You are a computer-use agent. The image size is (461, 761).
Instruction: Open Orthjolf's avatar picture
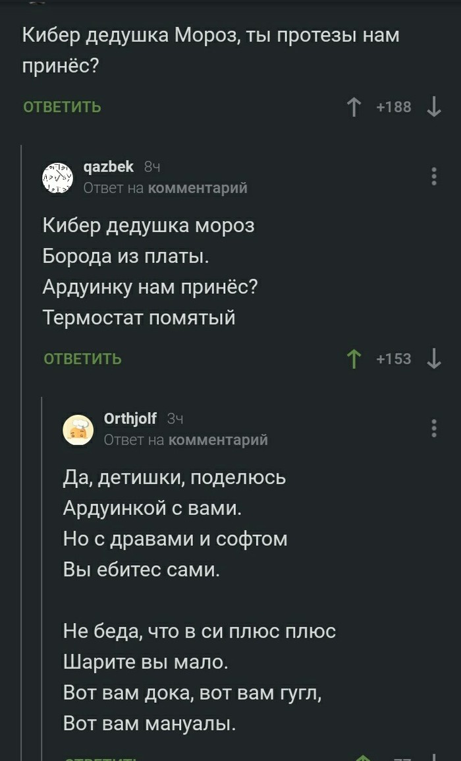80,429
